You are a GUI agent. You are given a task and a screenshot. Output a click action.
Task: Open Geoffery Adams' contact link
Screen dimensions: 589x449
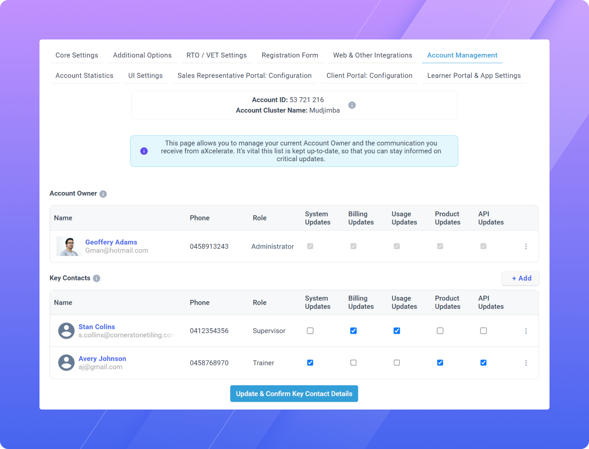[x=111, y=242]
